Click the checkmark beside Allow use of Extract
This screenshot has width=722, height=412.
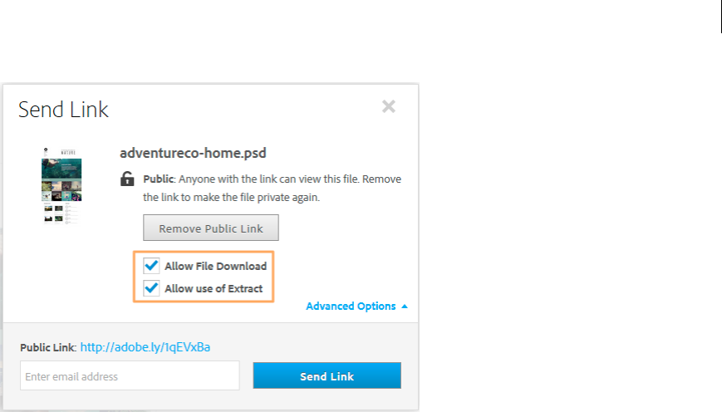point(151,288)
